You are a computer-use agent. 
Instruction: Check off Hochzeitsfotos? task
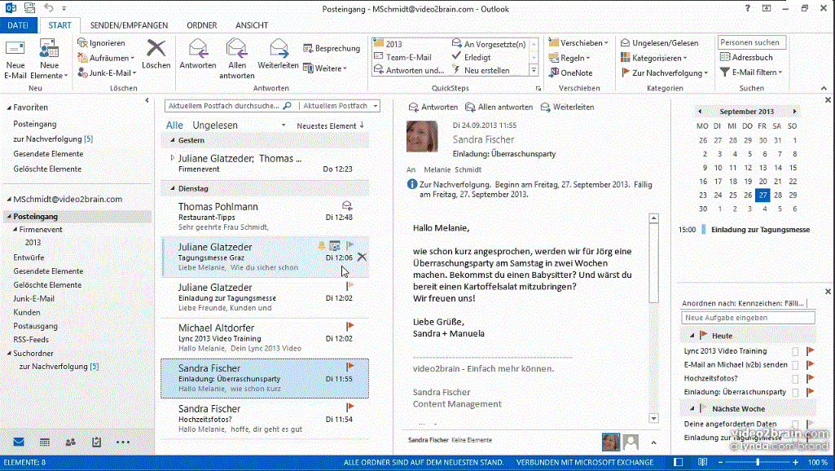795,378
